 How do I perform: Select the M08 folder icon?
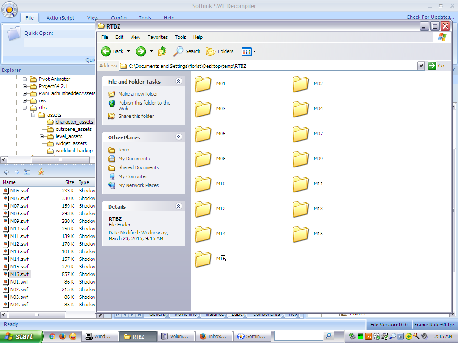pyautogui.click(x=203, y=159)
